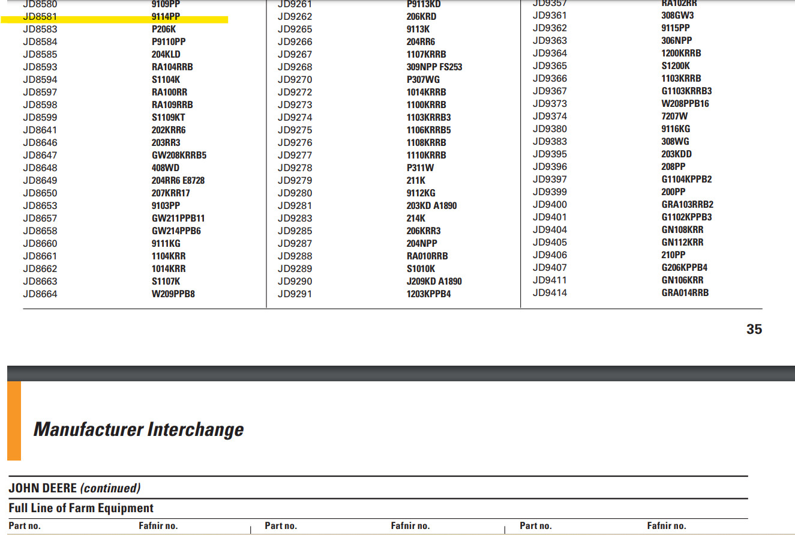Click Fafnir number P311W

(x=420, y=168)
